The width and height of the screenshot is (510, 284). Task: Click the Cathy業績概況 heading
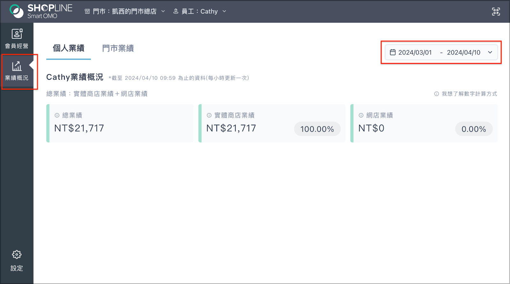click(75, 77)
